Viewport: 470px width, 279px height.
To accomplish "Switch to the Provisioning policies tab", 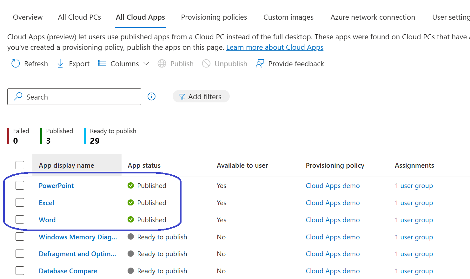I will tap(214, 17).
